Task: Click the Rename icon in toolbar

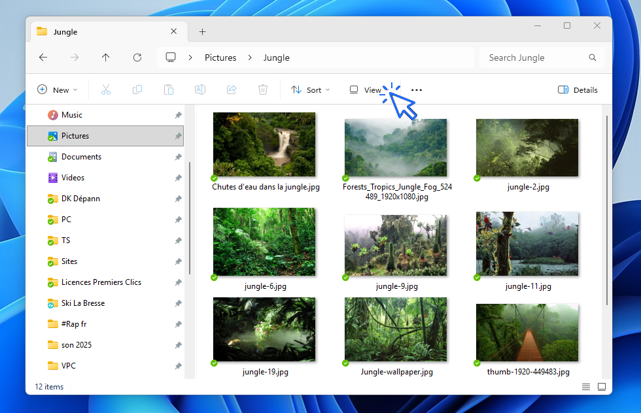Action: (200, 90)
